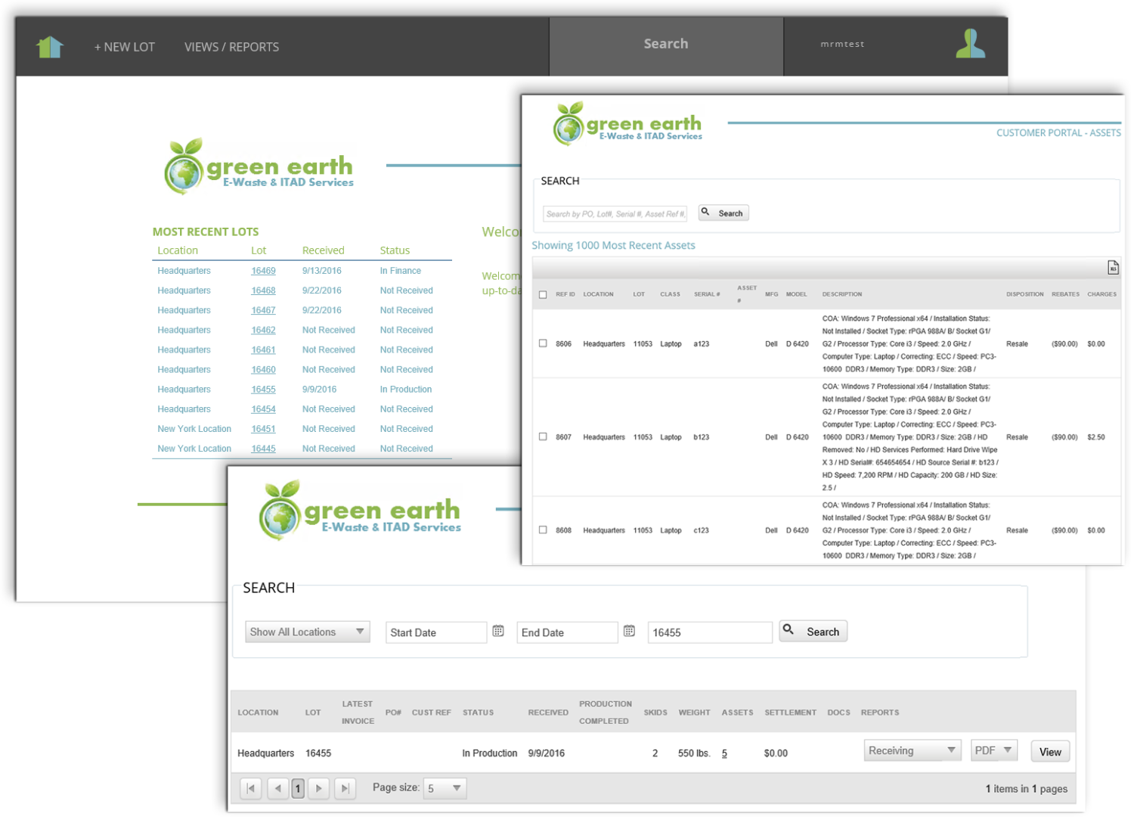The width and height of the screenshot is (1131, 817).
Task: Open the End Date calendar picker
Action: click(x=629, y=630)
